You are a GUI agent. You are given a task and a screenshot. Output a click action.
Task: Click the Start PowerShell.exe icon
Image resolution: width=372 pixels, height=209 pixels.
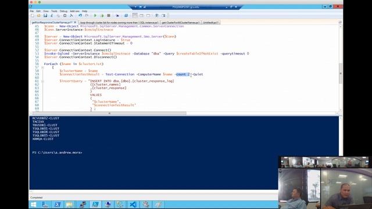pyautogui.click(x=126, y=16)
